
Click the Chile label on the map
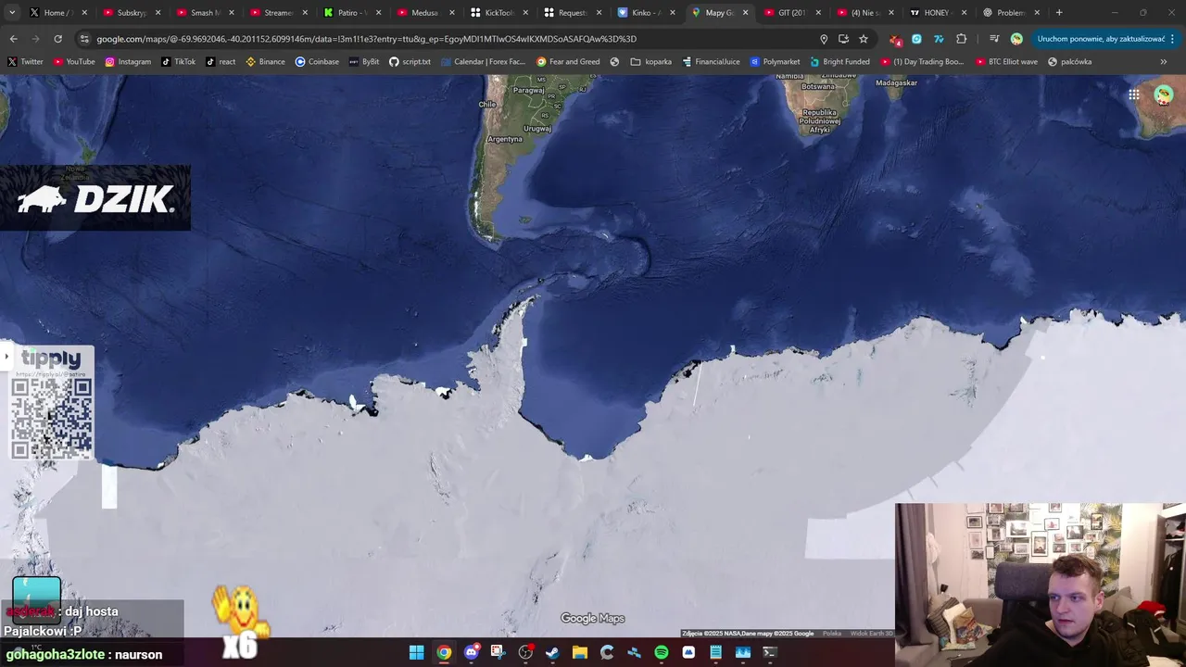point(487,104)
